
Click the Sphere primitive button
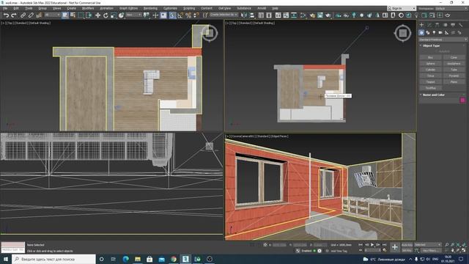430,64
